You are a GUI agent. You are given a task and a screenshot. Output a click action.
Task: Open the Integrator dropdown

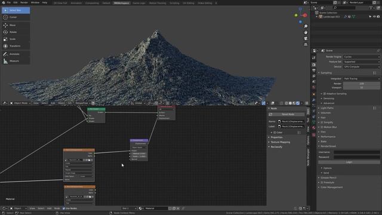pyautogui.click(x=362, y=79)
